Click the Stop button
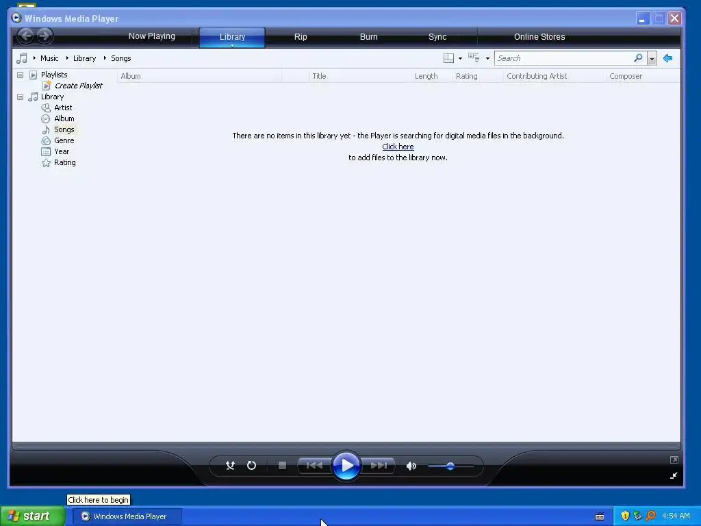 pos(282,466)
